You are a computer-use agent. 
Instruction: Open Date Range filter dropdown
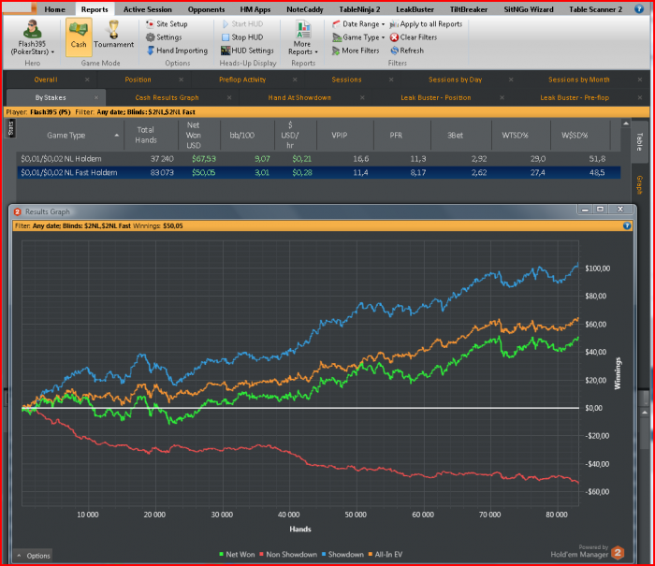[358, 24]
